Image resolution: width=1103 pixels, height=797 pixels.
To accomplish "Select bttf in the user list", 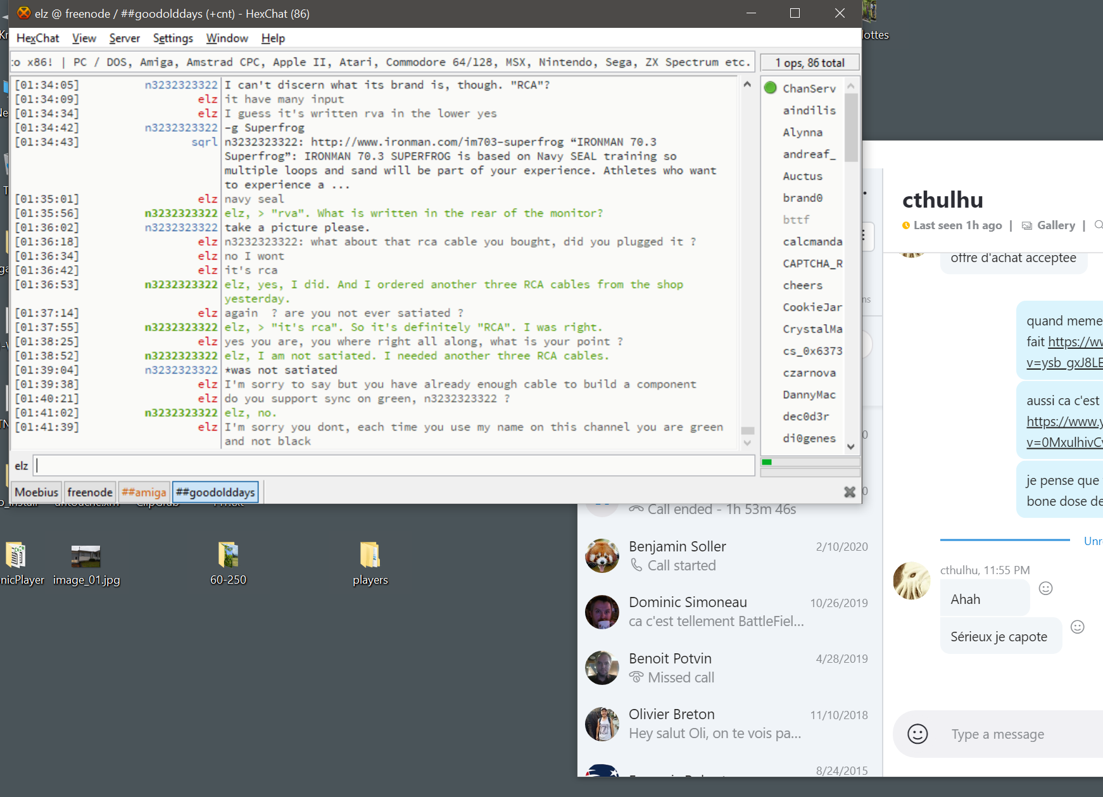I will pos(796,220).
